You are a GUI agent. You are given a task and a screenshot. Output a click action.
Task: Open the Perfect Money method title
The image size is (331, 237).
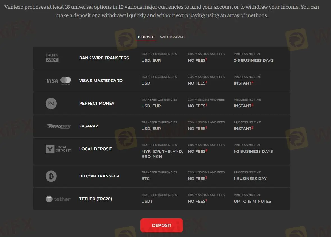point(97,103)
